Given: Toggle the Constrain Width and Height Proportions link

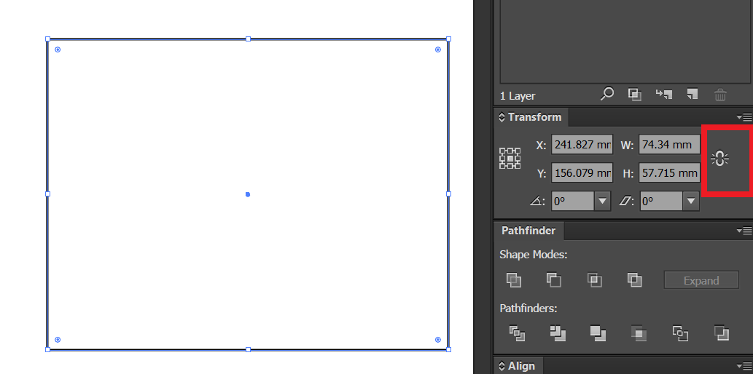Looking at the screenshot, I should [x=720, y=158].
